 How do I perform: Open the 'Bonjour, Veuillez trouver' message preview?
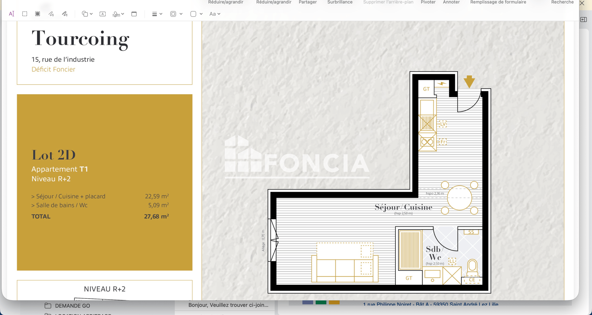[x=228, y=305]
